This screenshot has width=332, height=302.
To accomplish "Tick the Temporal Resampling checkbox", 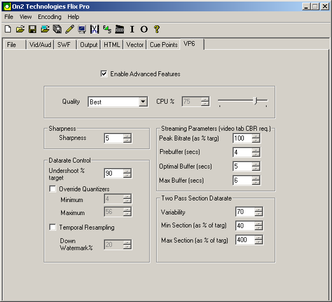I will pos(53,227).
